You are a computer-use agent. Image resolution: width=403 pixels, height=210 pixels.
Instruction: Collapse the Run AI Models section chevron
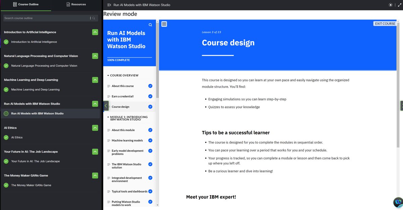[95, 104]
